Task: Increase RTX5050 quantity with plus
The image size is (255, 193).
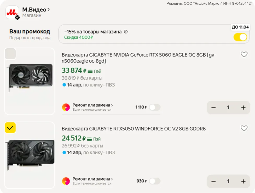Action: tap(243, 181)
